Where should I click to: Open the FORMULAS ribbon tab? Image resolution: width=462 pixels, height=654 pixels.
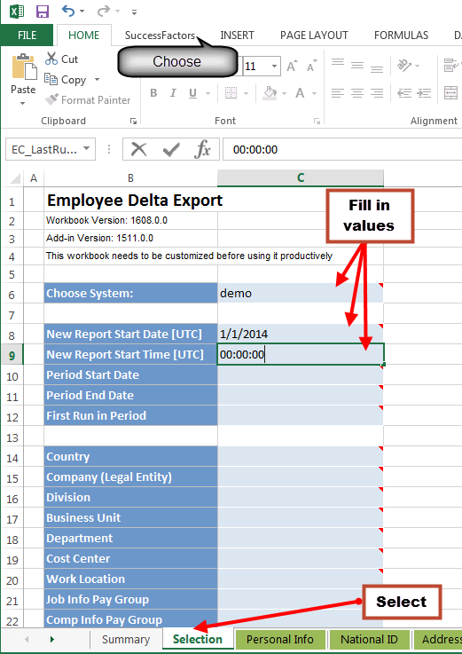coord(401,35)
